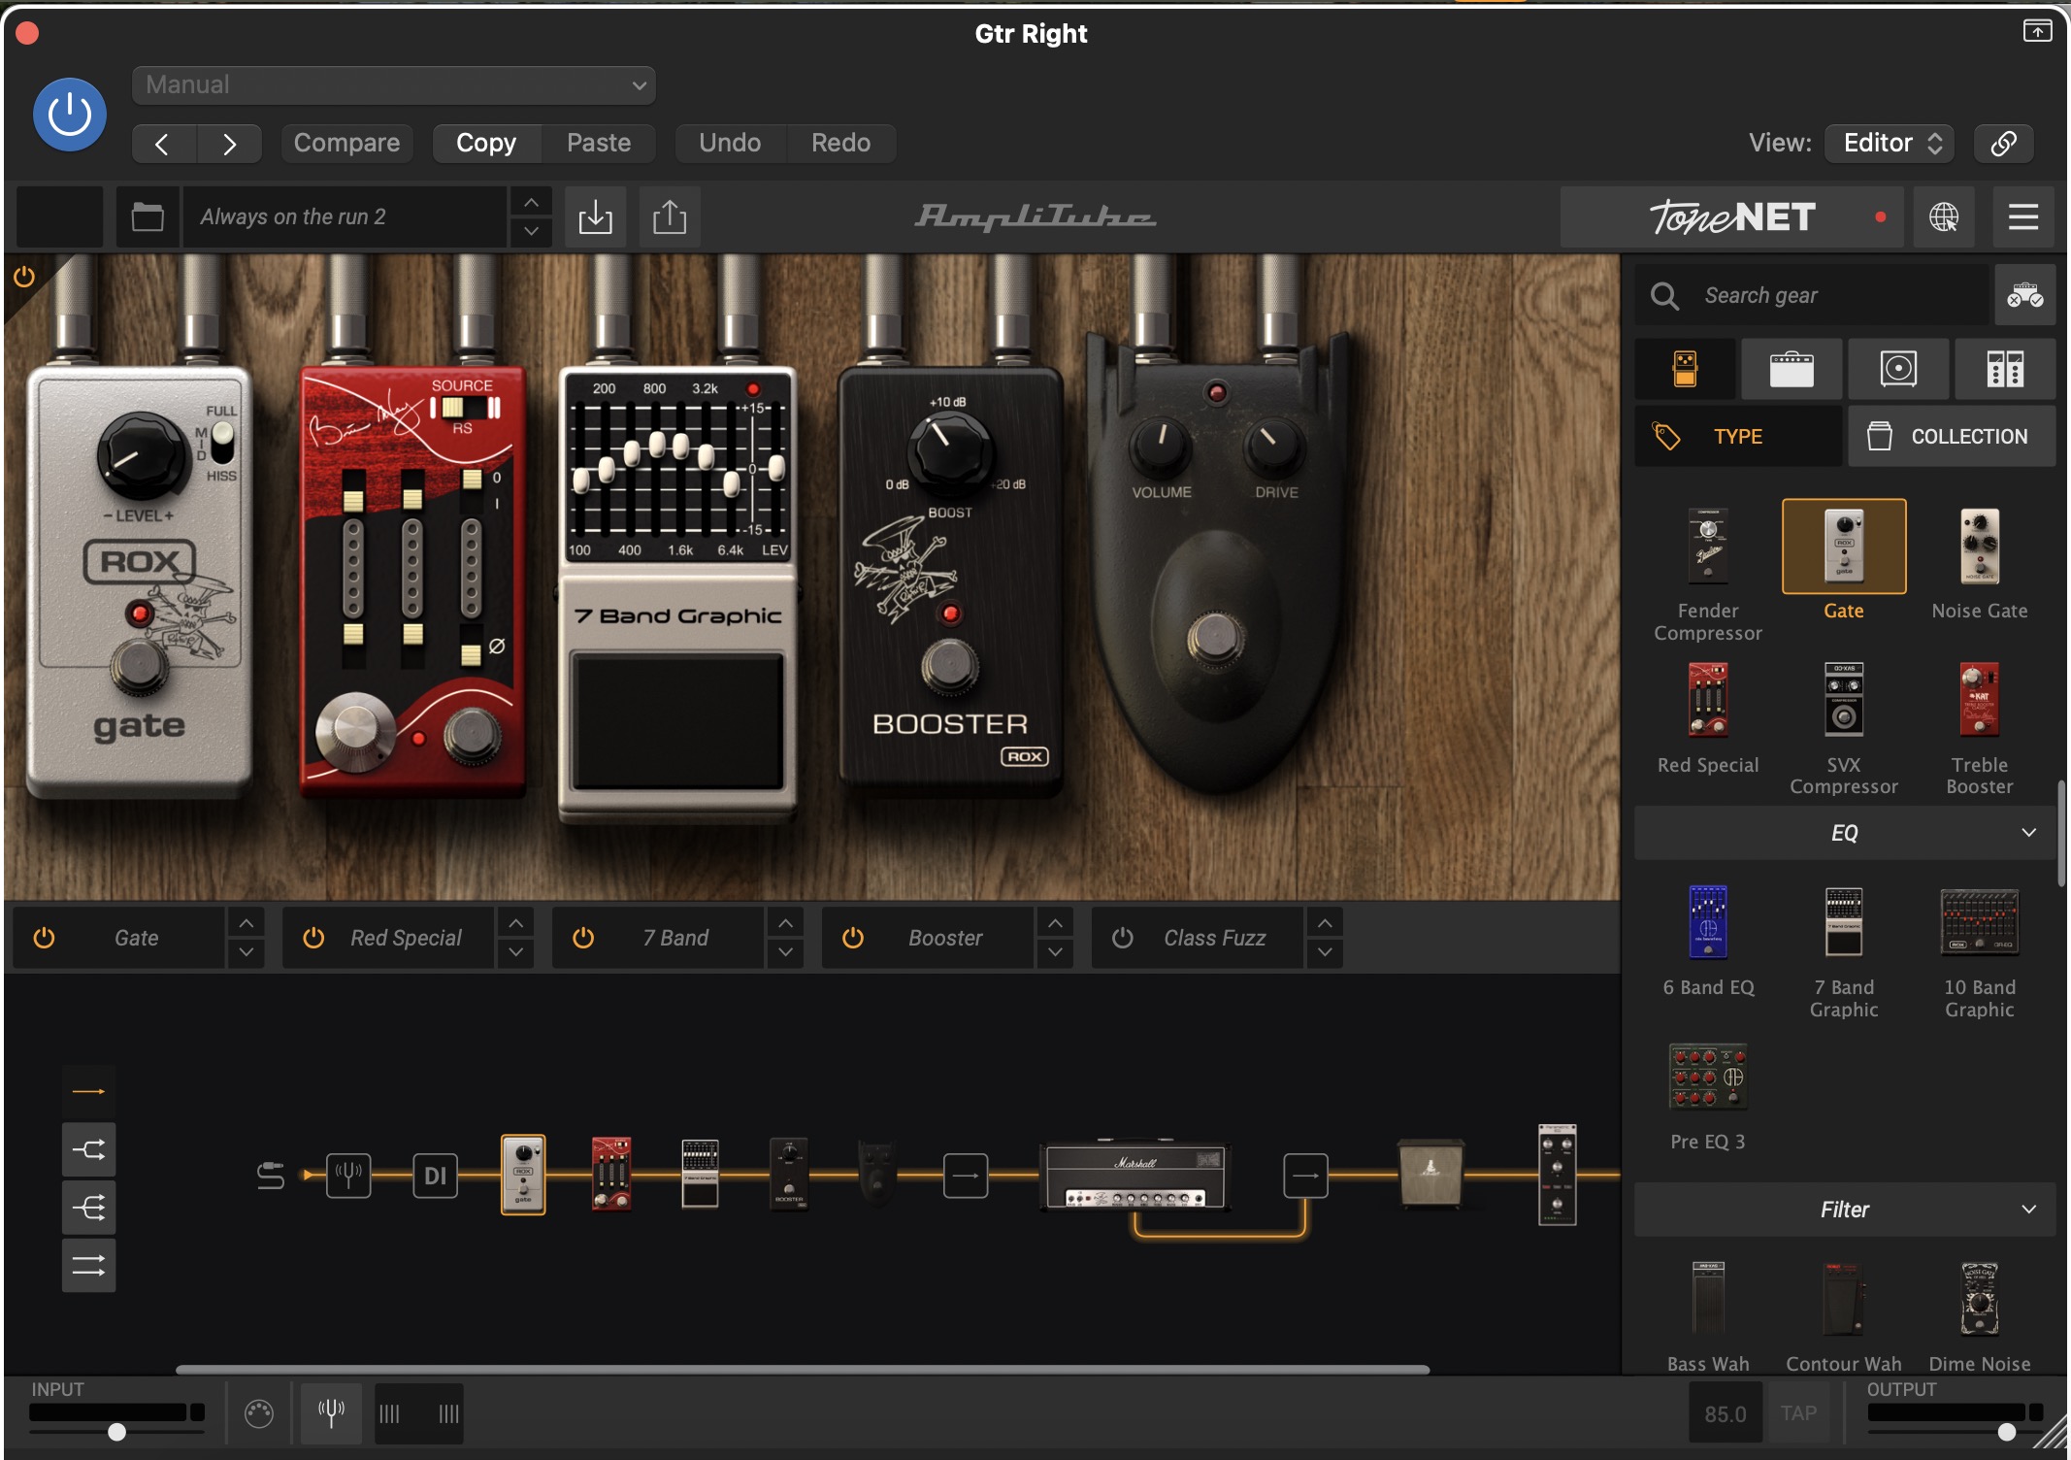Click the TAP tempo button
The width and height of the screenshot is (2071, 1460).
[x=1798, y=1413]
